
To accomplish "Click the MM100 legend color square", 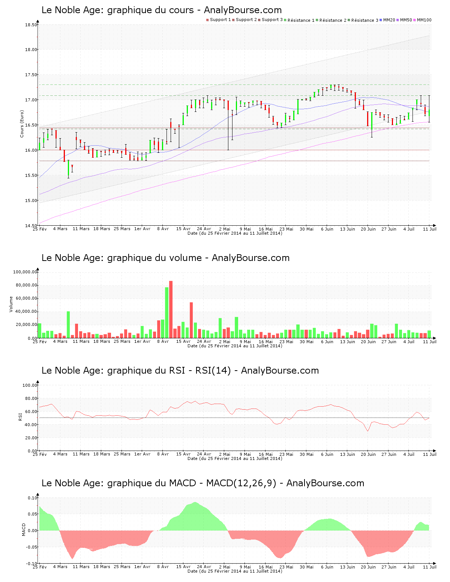I will pyautogui.click(x=415, y=20).
